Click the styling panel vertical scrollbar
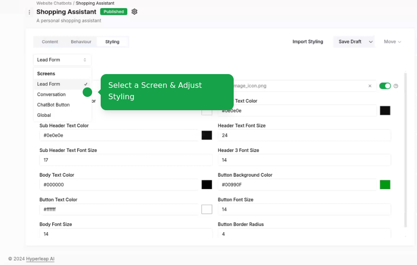The width and height of the screenshot is (417, 265). [405, 150]
